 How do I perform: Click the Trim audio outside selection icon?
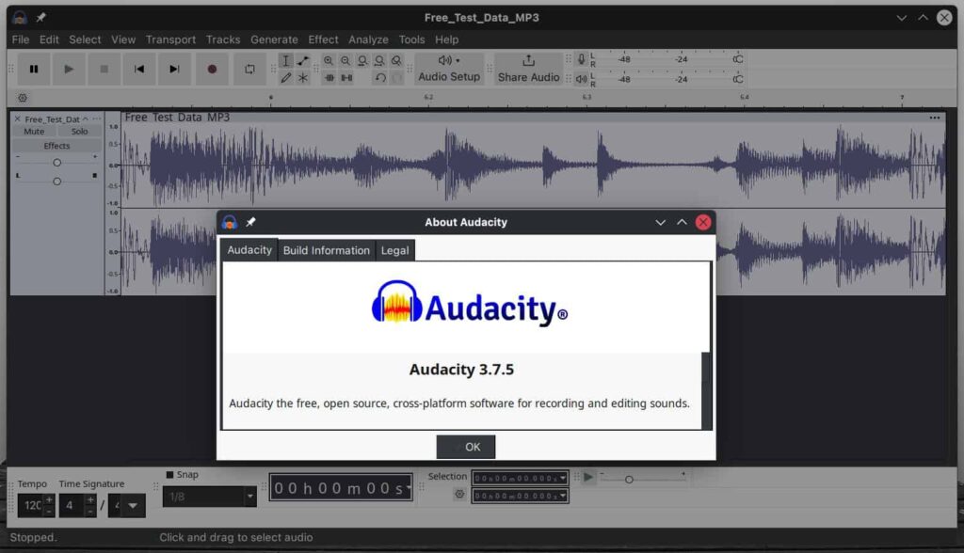coord(329,78)
